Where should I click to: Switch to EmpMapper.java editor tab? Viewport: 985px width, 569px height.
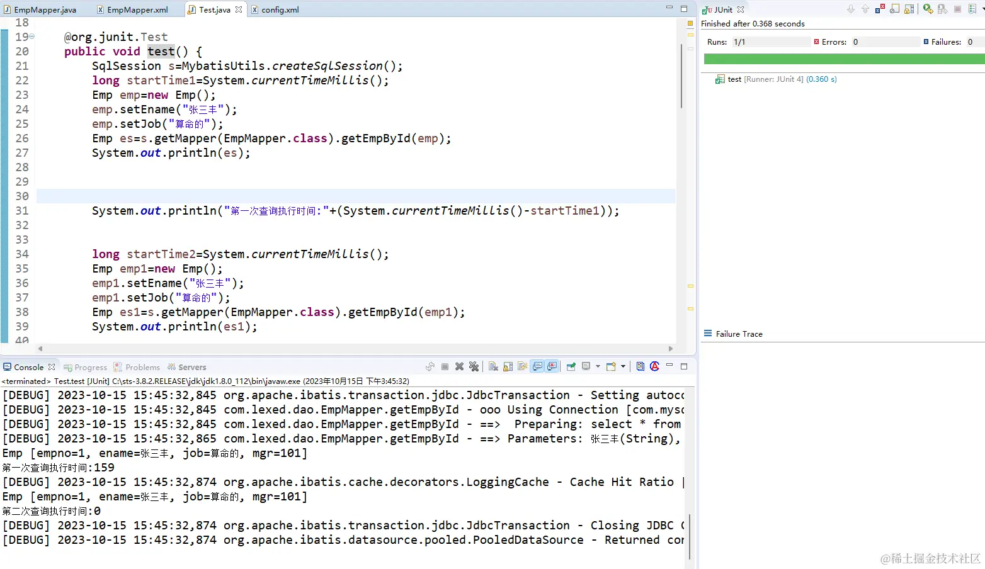coord(40,9)
